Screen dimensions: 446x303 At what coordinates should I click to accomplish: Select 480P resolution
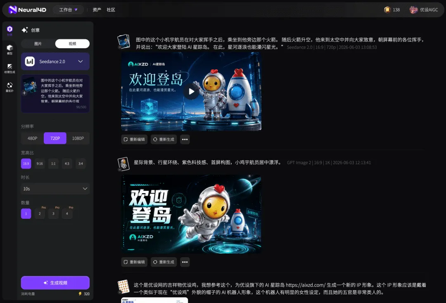[33, 138]
